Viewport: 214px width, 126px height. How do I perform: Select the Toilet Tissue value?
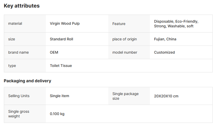click(61, 66)
